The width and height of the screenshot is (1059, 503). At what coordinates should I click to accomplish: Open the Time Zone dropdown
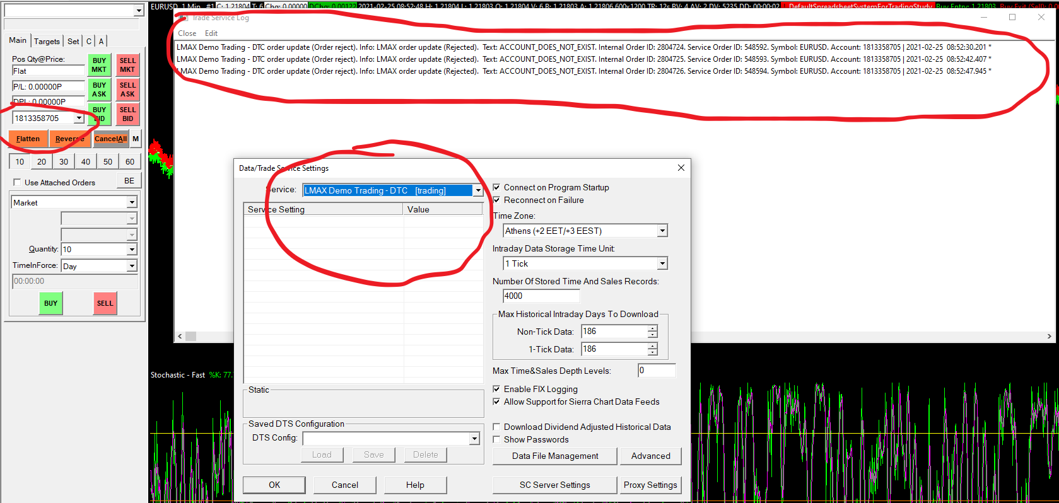pyautogui.click(x=662, y=231)
